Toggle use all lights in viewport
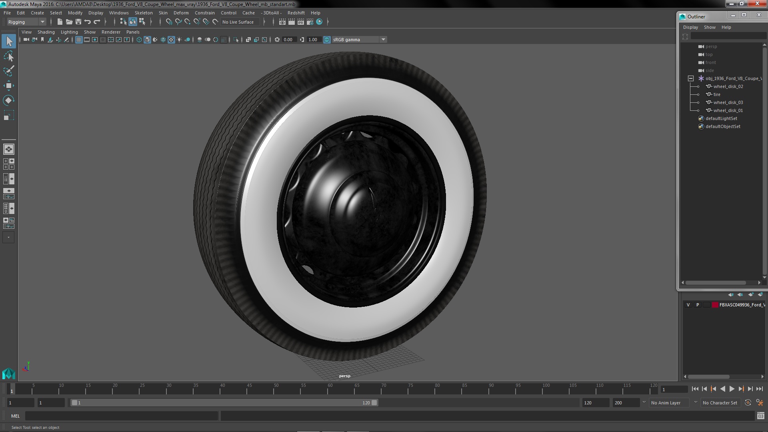The height and width of the screenshot is (432, 768). pyautogui.click(x=179, y=40)
